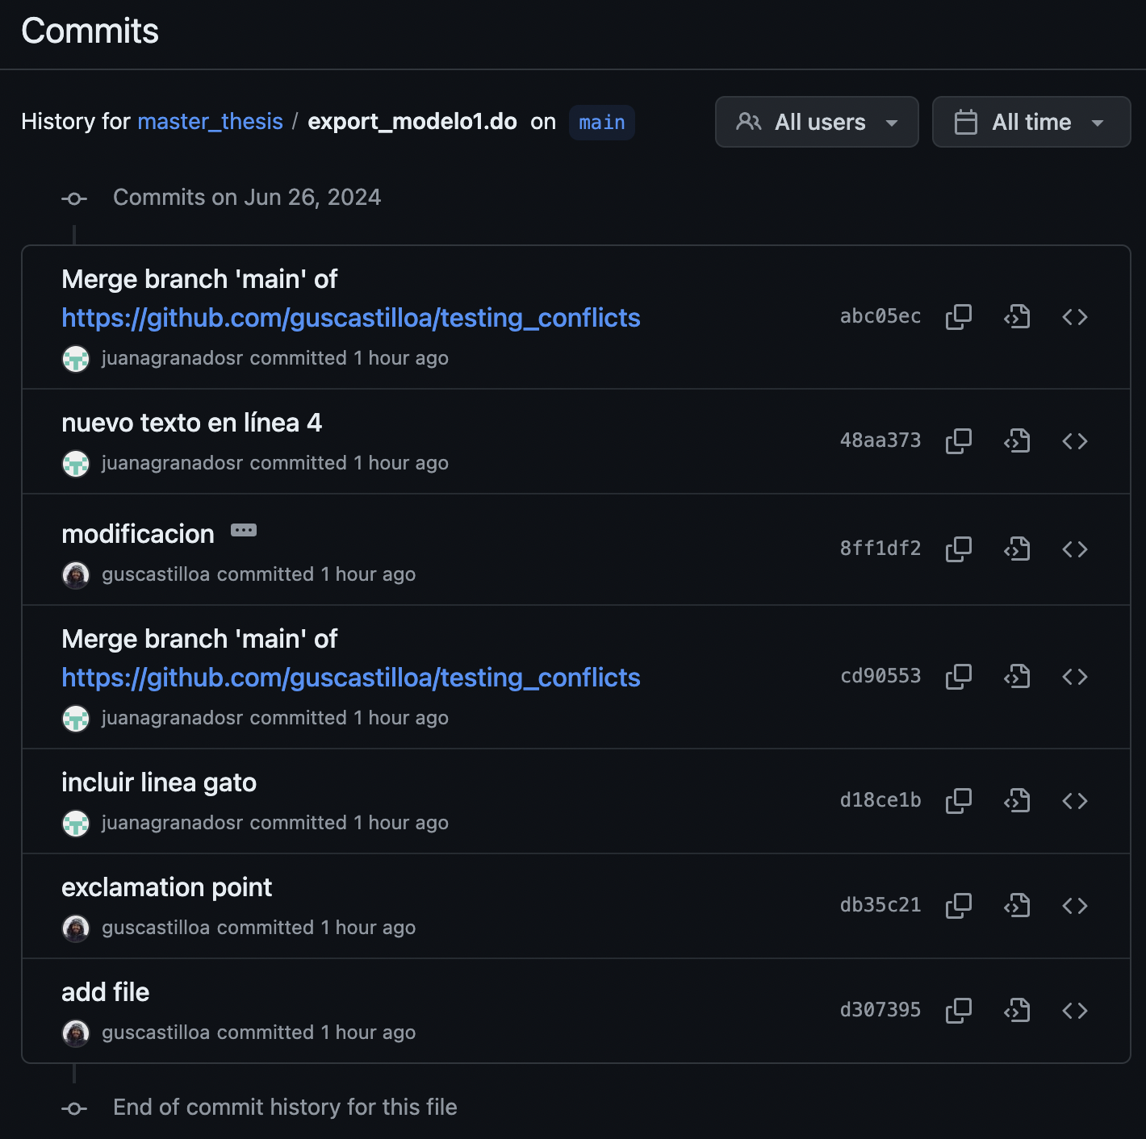Browse repository at commit db35c21
Screen dimensions: 1146x1139
point(1074,906)
